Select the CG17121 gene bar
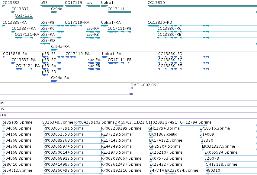 pos(24,18)
